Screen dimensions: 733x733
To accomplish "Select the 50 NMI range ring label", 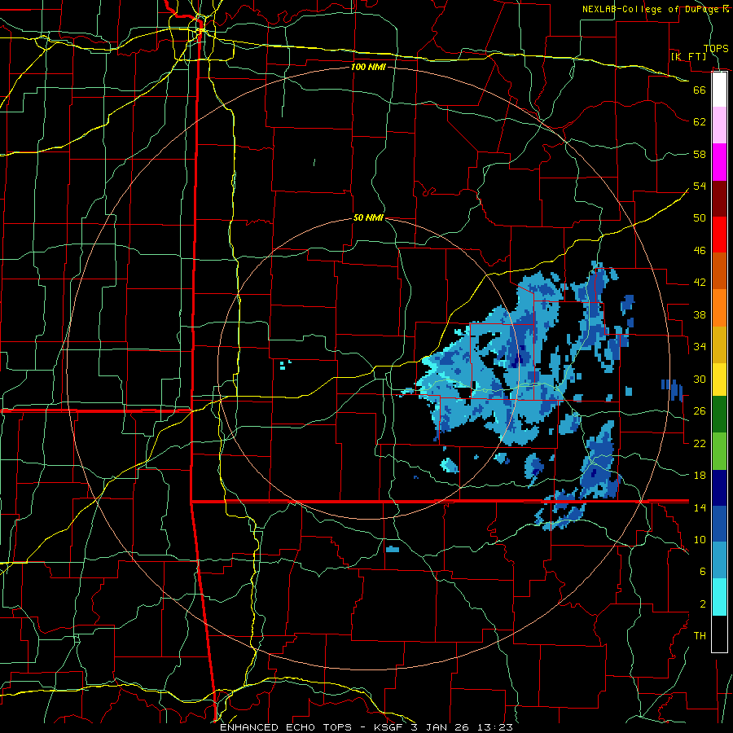I will pos(368,217).
